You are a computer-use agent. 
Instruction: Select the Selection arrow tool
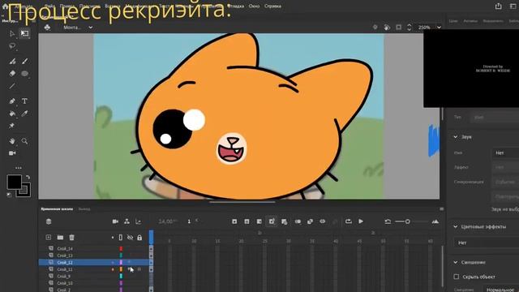[12, 33]
